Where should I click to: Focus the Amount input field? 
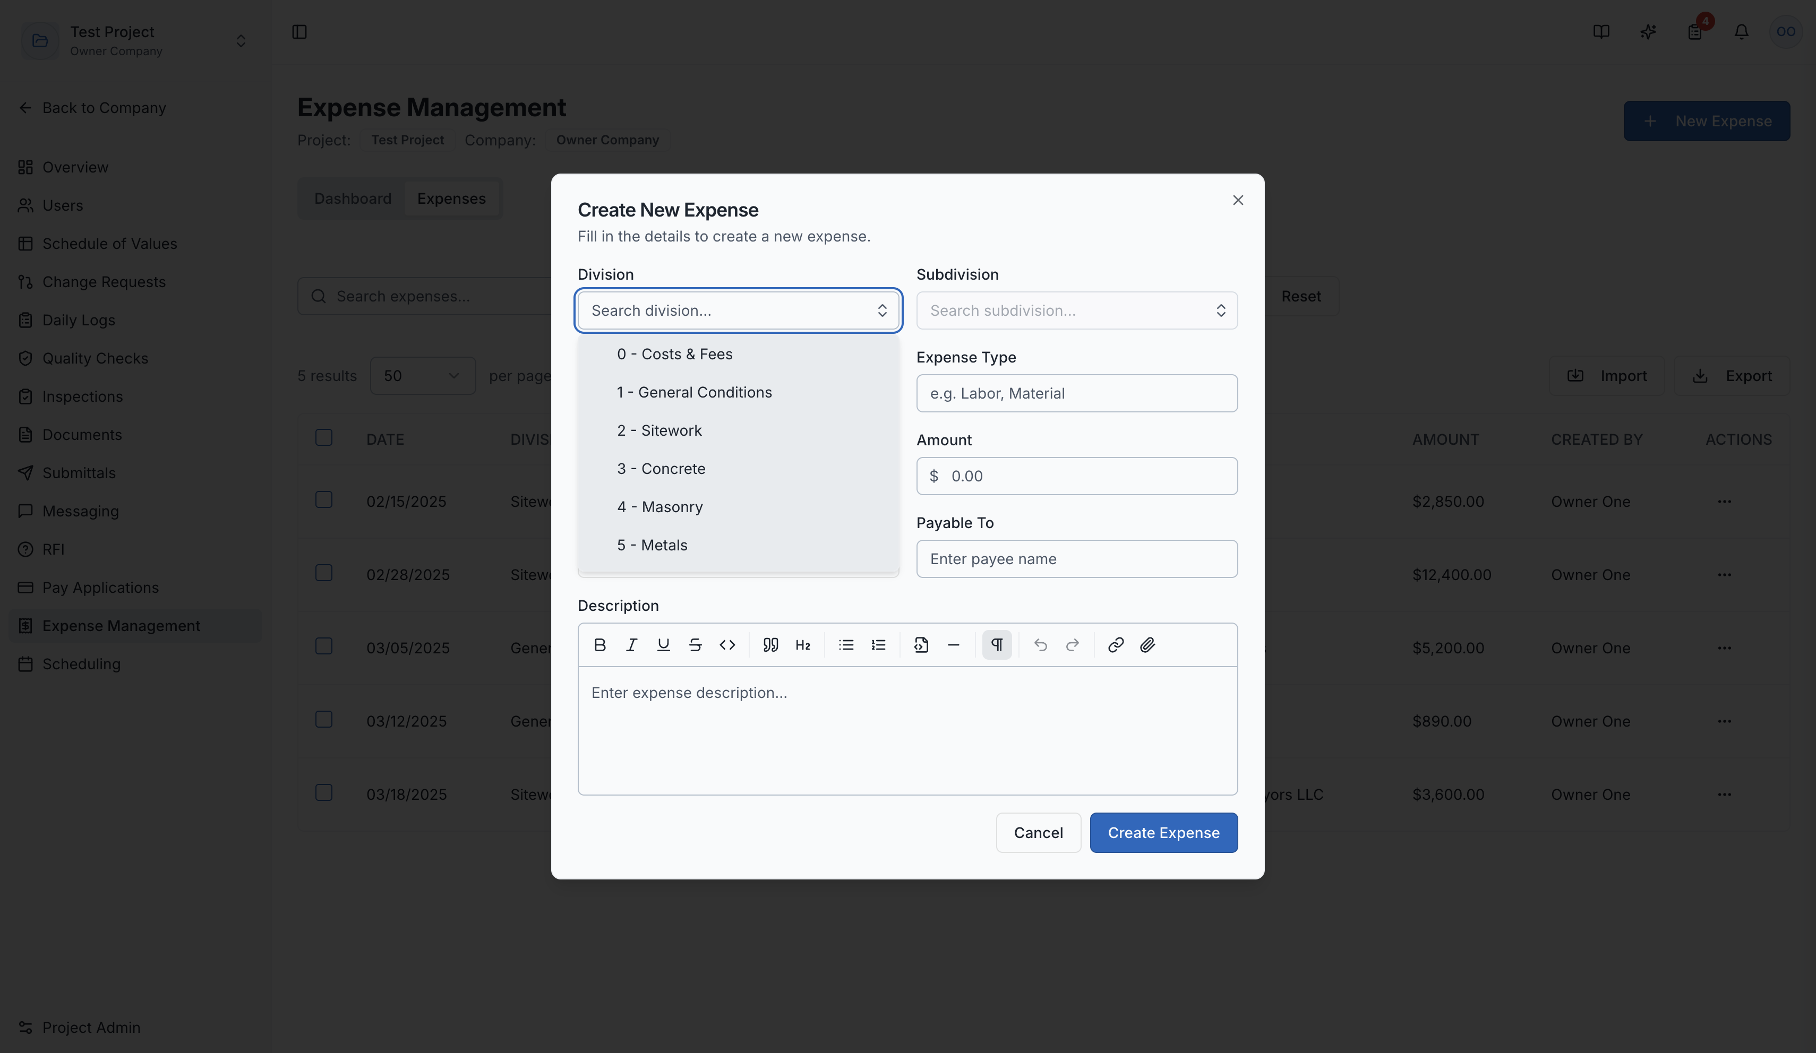[x=1077, y=476]
